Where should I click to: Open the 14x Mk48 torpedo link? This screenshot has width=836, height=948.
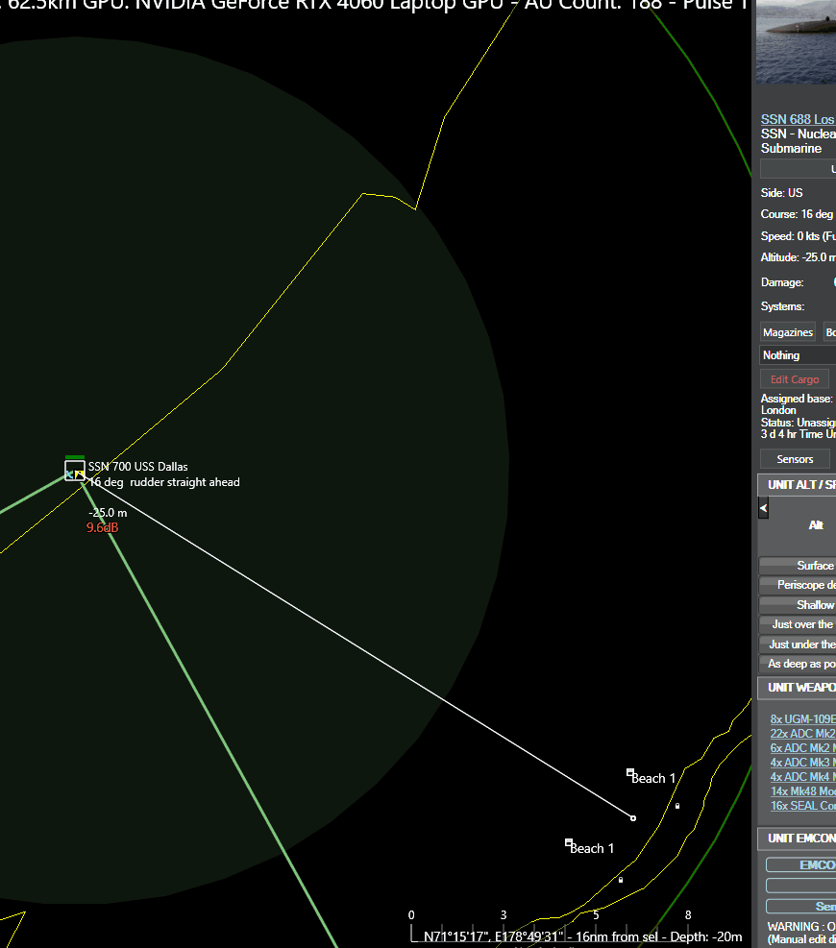(x=802, y=790)
